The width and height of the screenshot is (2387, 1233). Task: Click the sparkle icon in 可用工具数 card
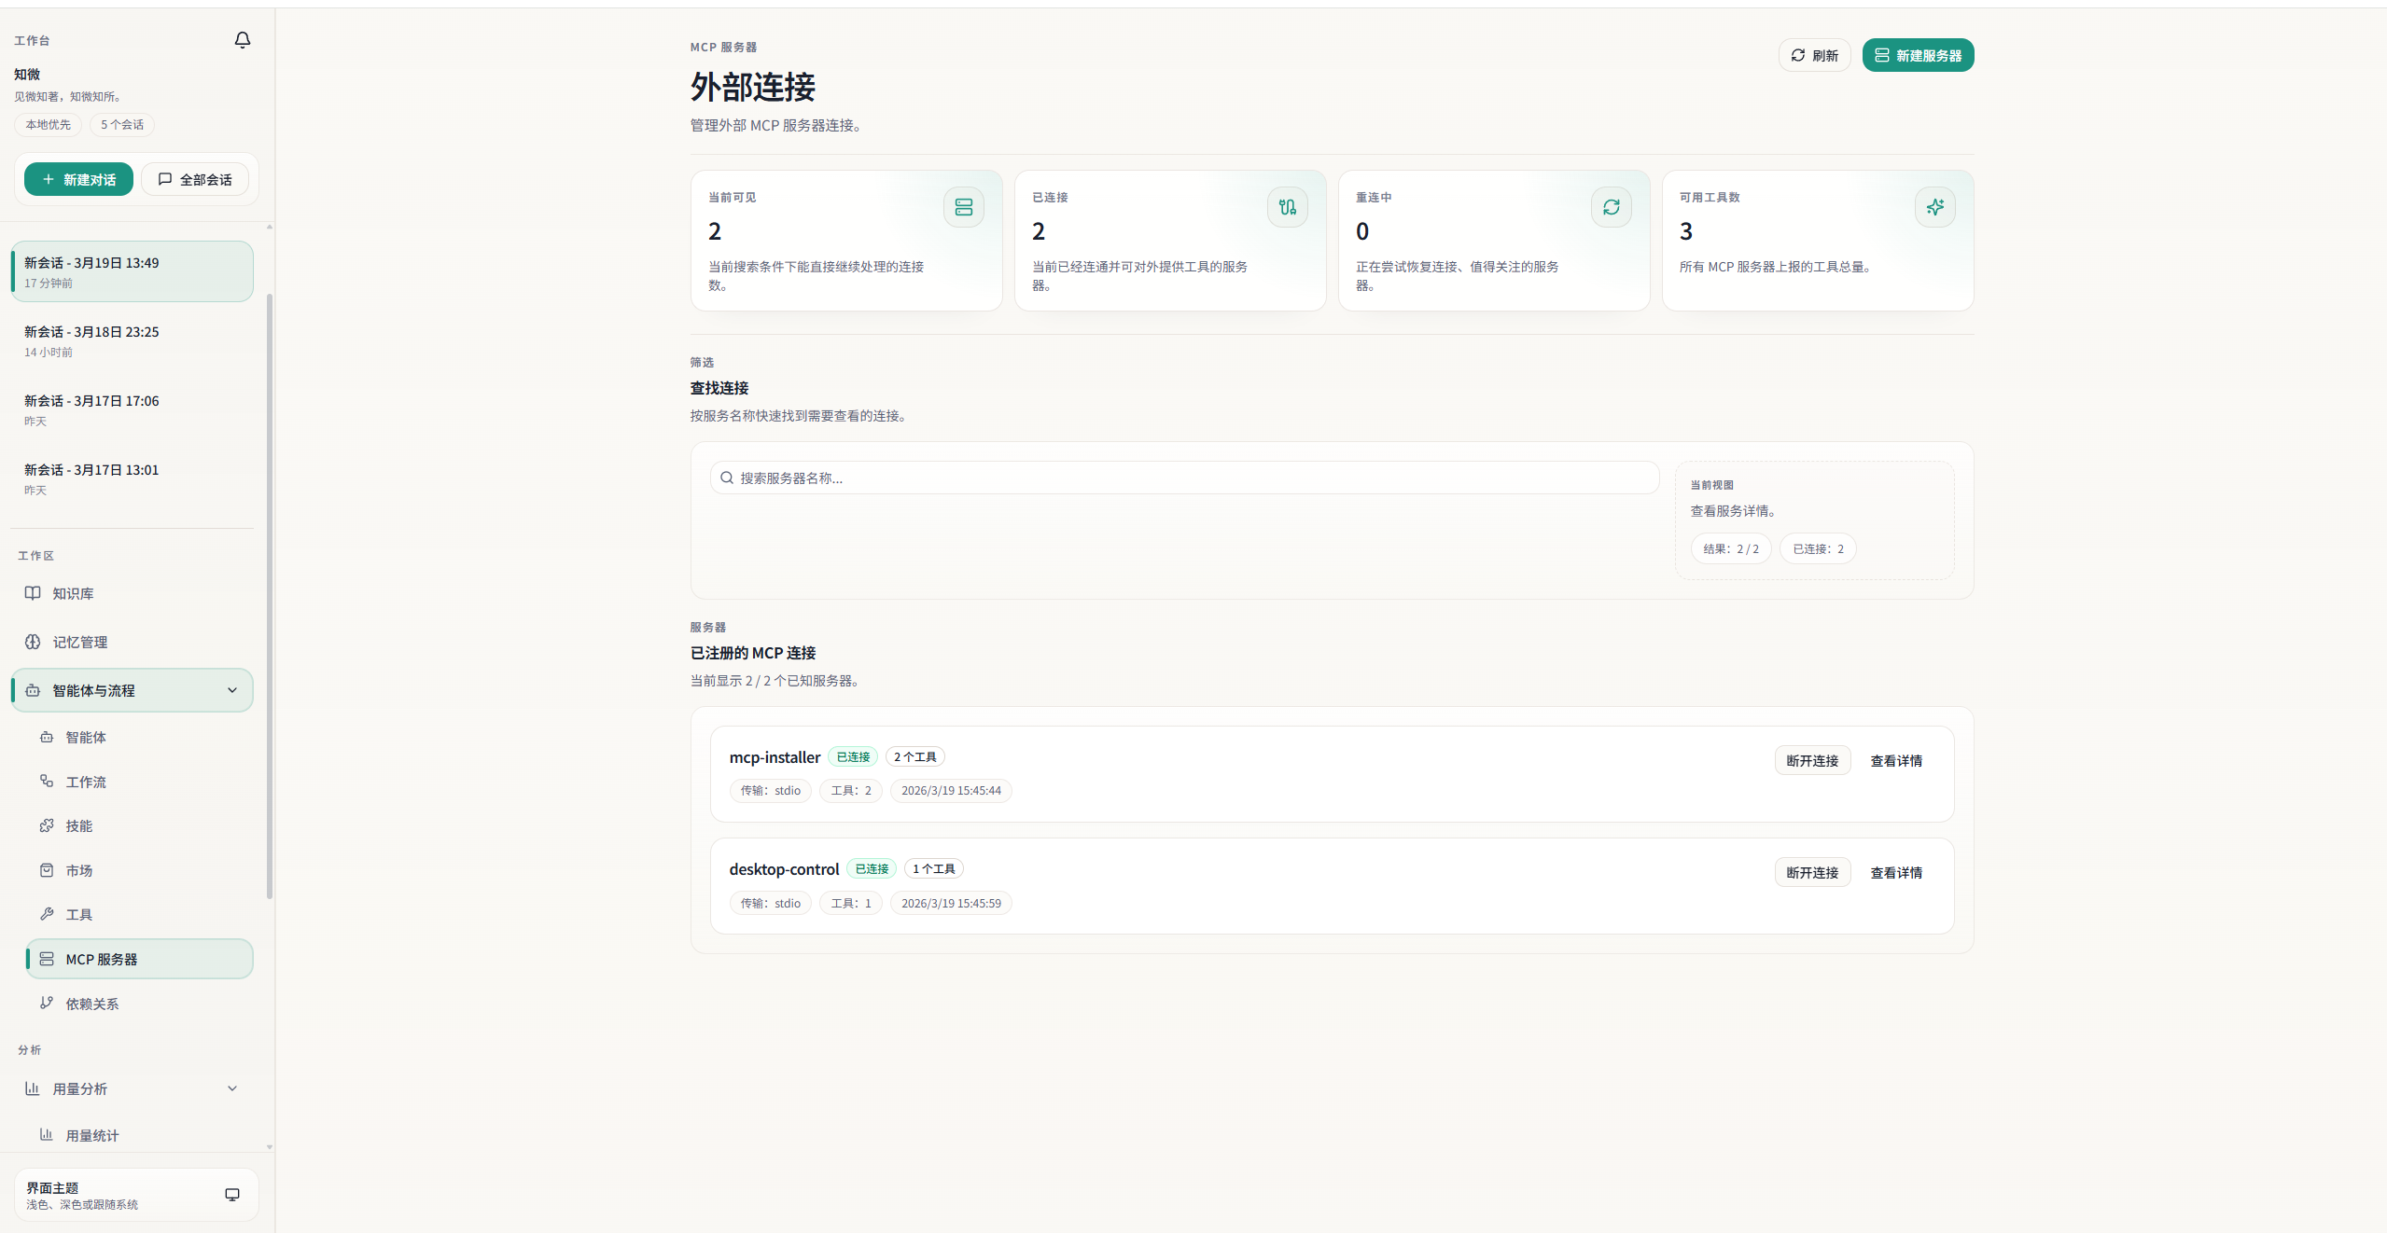coord(1934,207)
